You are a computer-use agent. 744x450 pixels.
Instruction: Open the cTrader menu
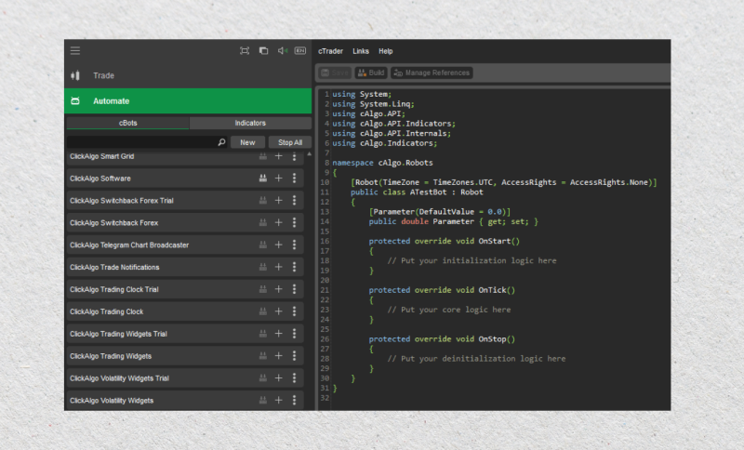pos(330,51)
